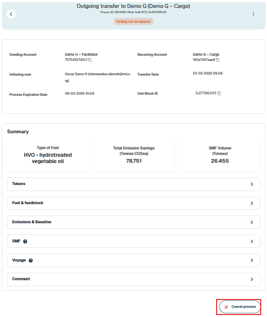This screenshot has height=317, width=267.
Task: Open the three-dot more options menu
Action: [253, 14]
